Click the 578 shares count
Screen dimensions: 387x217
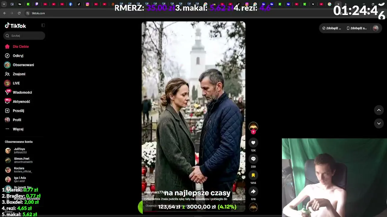click(x=253, y=199)
